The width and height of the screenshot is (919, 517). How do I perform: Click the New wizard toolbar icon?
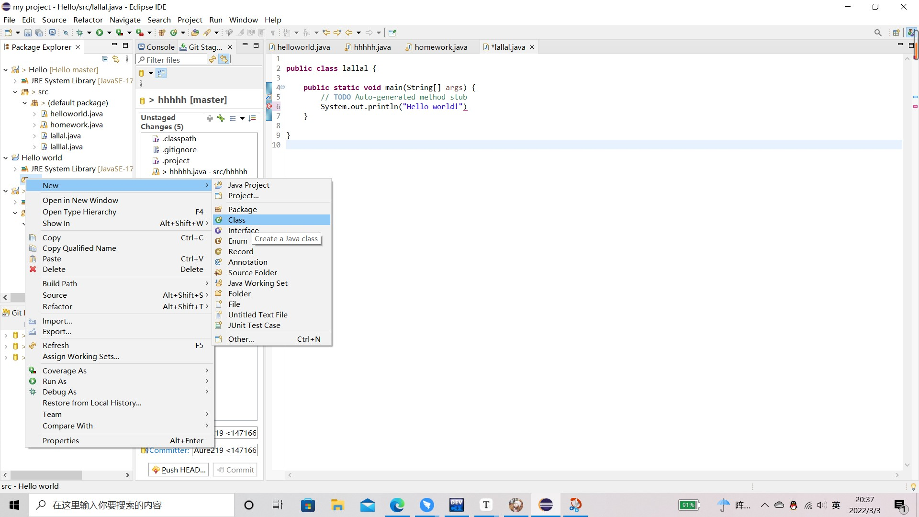coord(8,33)
